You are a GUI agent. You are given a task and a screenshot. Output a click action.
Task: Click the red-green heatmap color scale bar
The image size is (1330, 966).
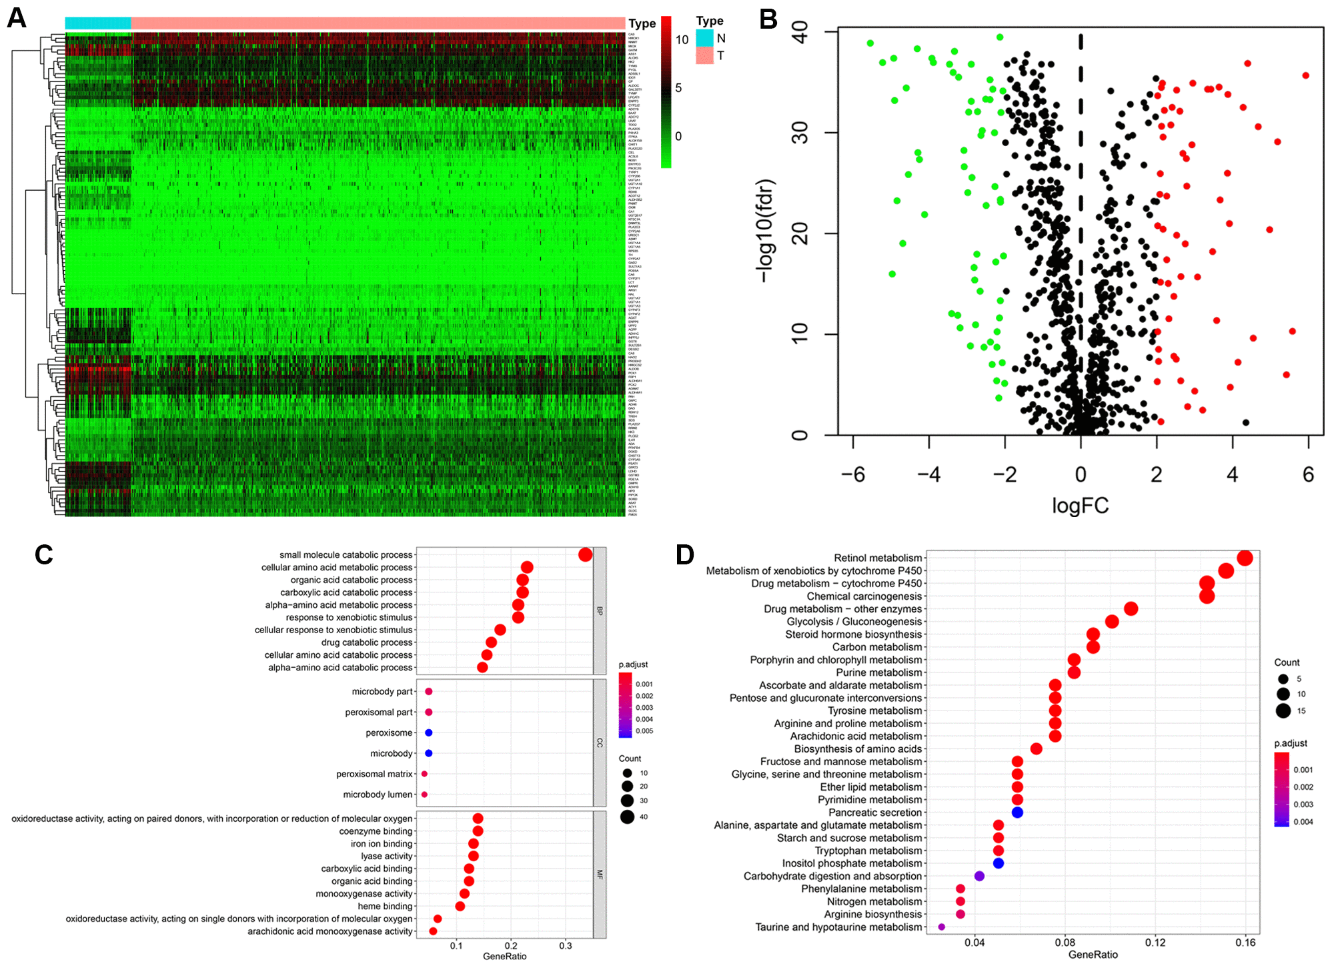pos(666,92)
